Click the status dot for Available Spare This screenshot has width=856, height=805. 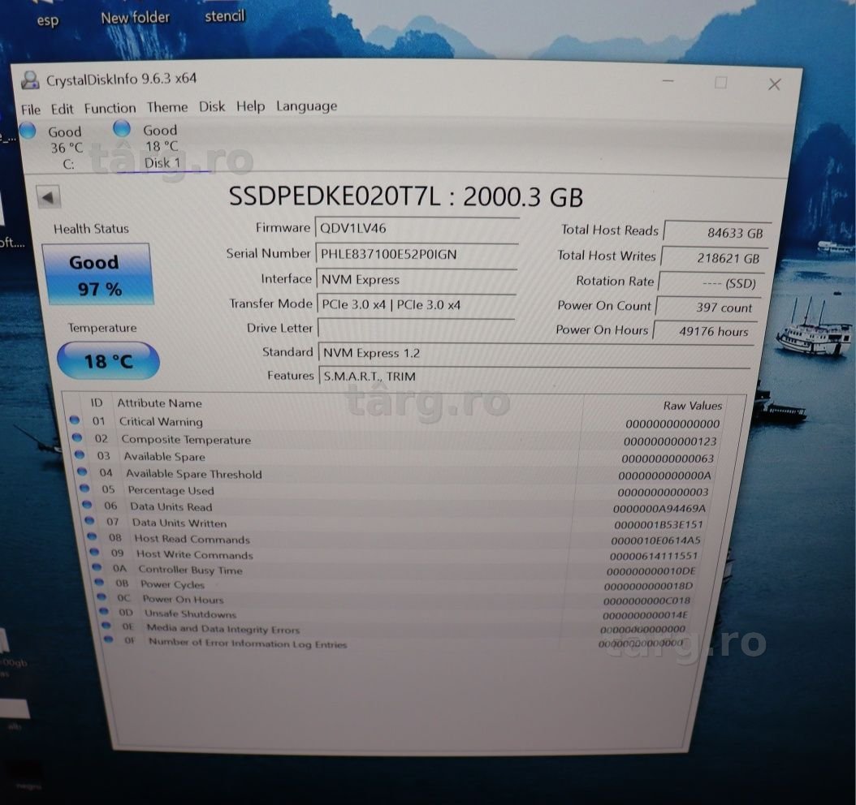click(80, 454)
